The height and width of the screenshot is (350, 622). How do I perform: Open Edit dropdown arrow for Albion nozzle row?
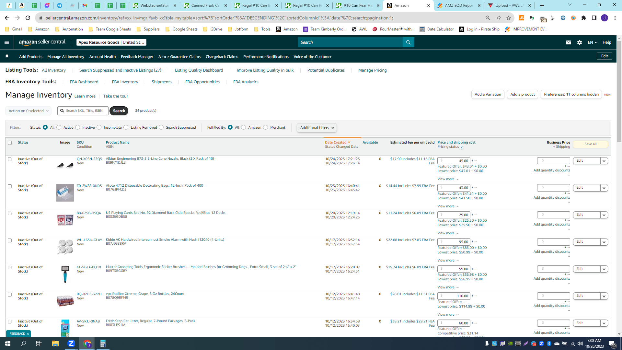coord(604,161)
